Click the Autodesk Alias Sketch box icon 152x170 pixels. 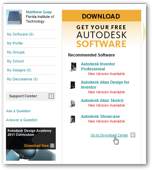pyautogui.click(x=72, y=103)
